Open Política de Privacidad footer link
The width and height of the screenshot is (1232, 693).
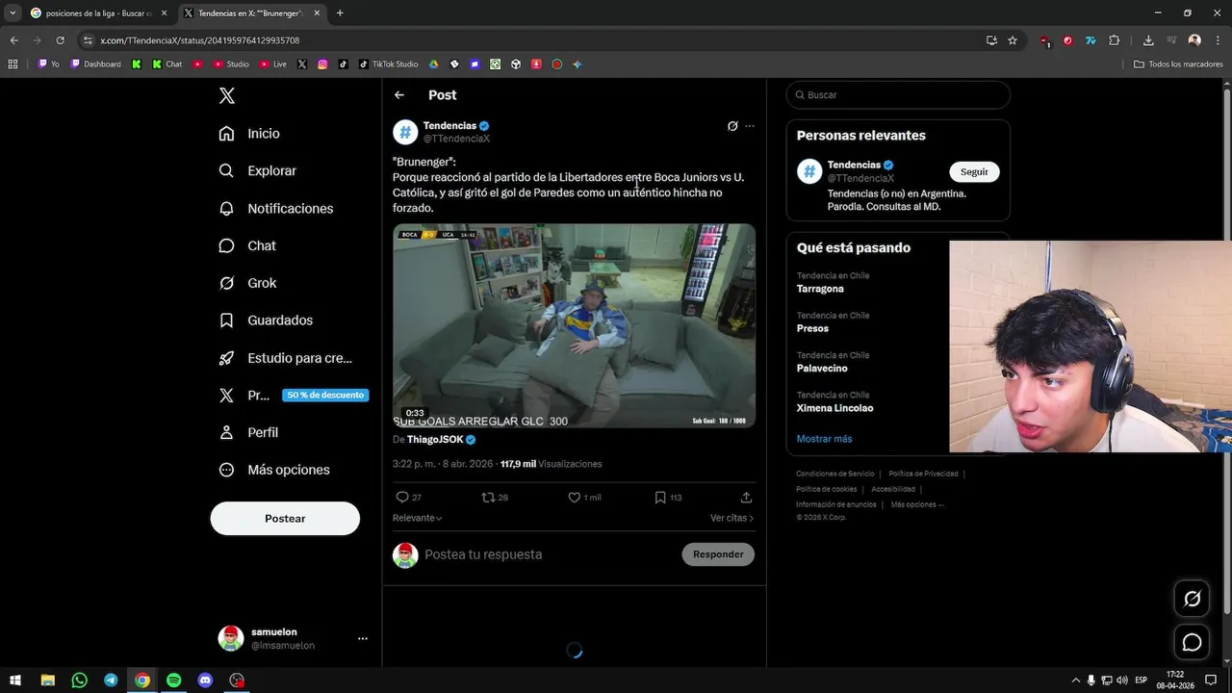click(923, 474)
